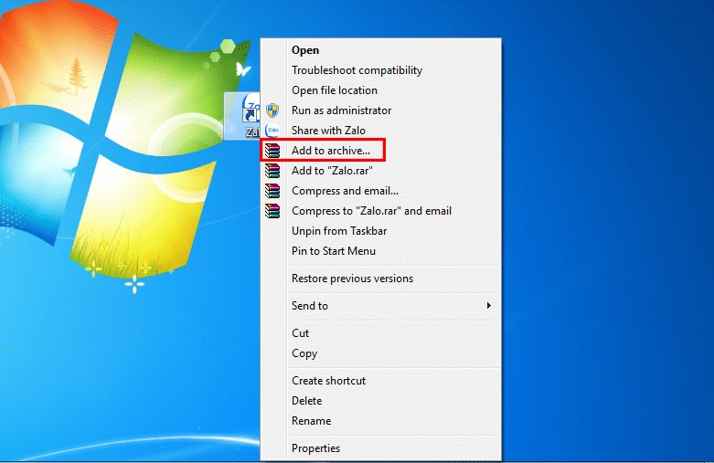Select the Zalo desktop shortcut icon
The width and height of the screenshot is (714, 463).
[x=242, y=116]
